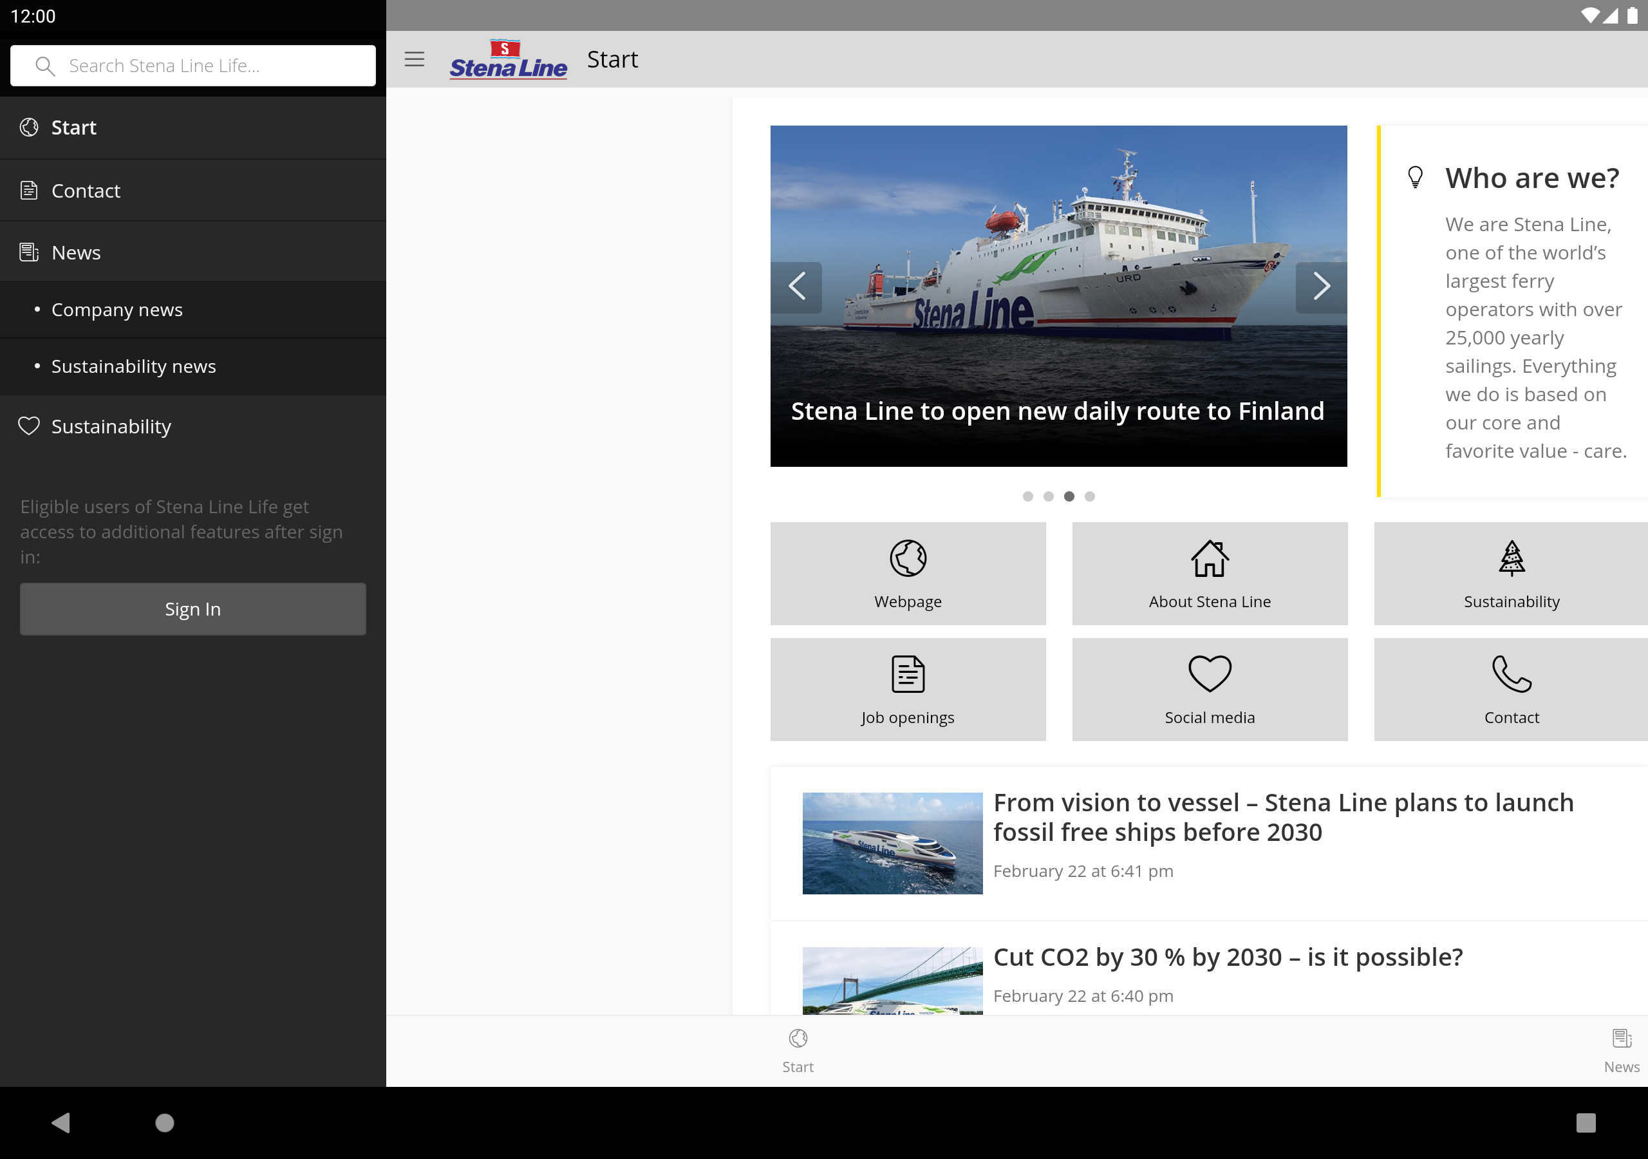Click the Webpage globe tile icon

point(908,558)
